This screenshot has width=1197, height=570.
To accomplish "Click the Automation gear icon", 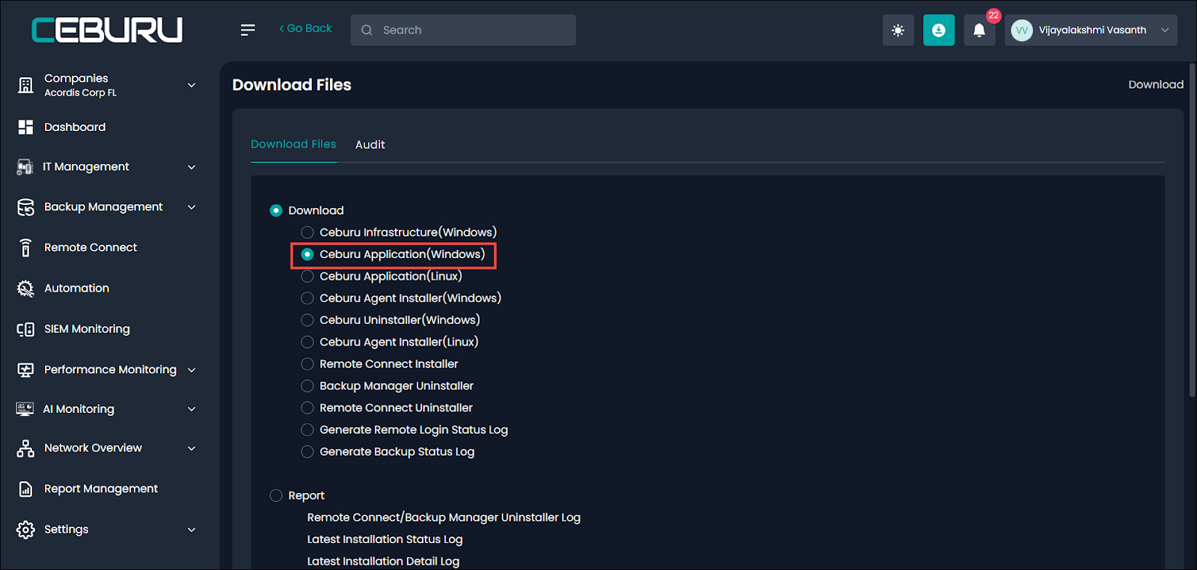I will [25, 288].
